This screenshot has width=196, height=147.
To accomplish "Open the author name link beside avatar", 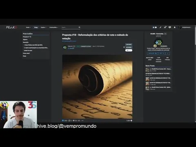I will coord(70,46).
